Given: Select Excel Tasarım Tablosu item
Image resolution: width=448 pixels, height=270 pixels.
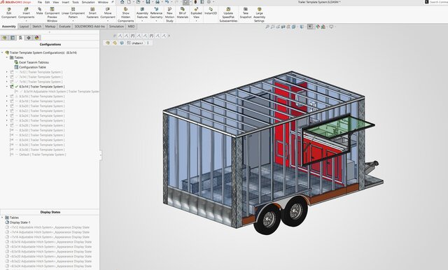Looking at the screenshot, I should (31, 62).
